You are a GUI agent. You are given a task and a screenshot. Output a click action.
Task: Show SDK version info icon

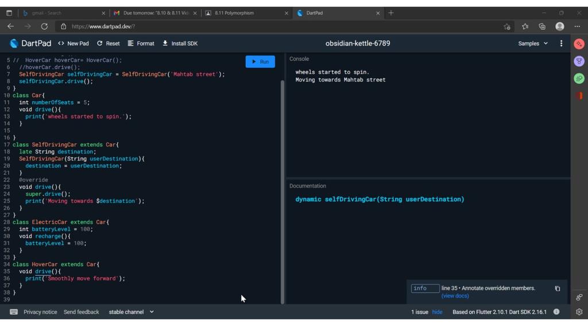coord(556,312)
